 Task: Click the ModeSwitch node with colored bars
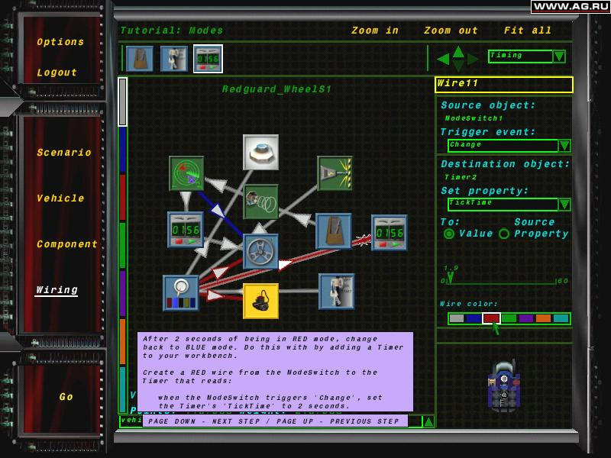181,293
